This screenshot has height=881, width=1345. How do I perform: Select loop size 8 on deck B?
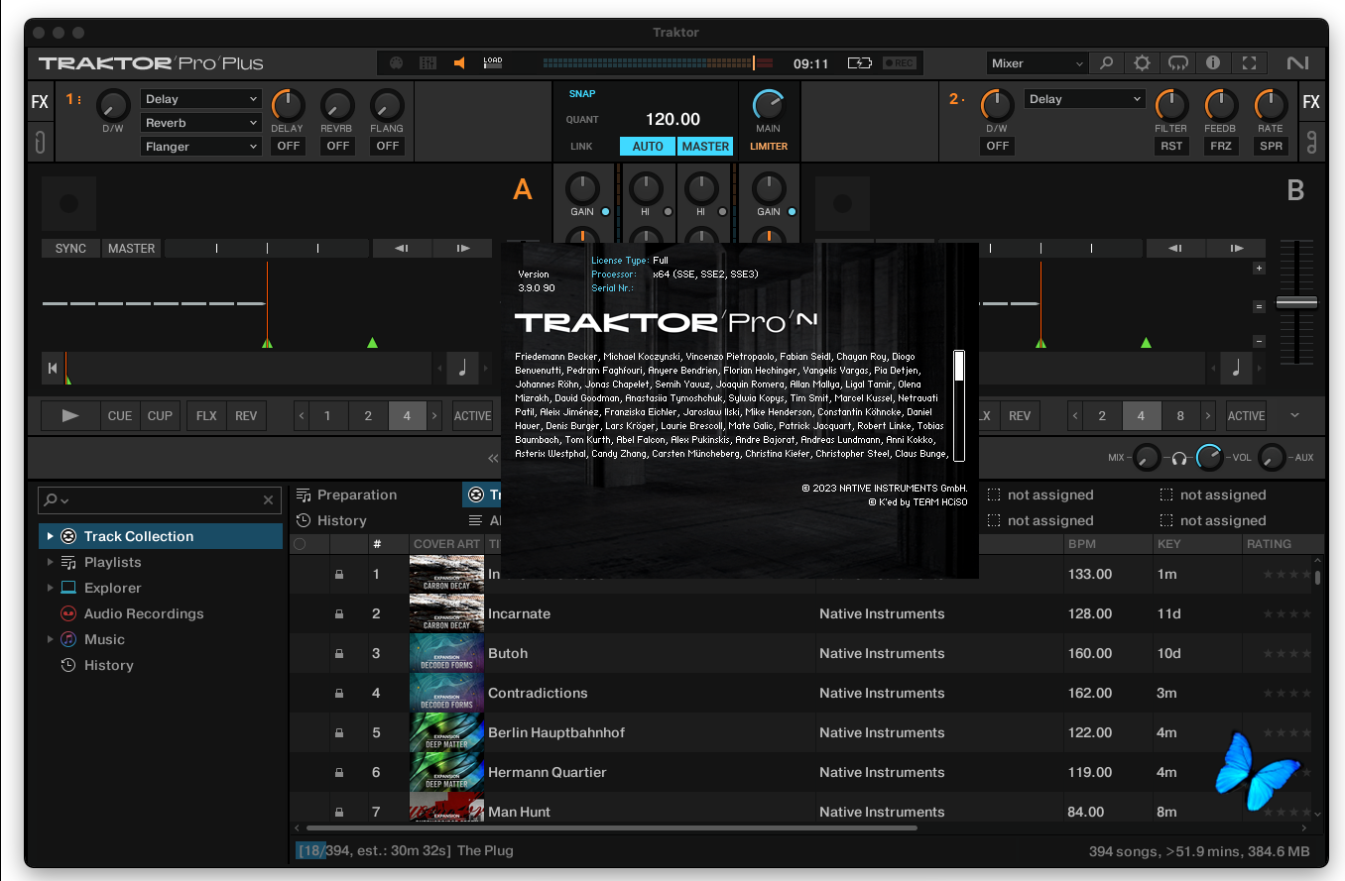1180,416
